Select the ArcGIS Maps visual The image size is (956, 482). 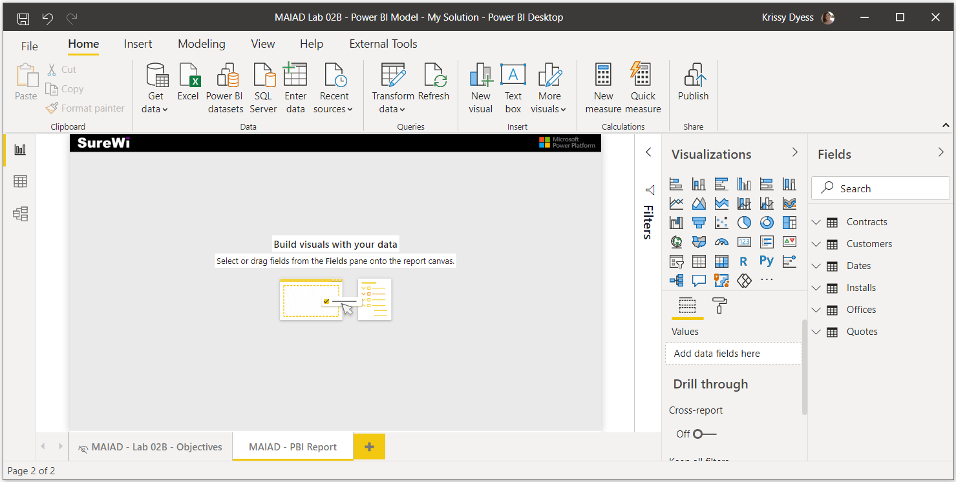point(721,281)
